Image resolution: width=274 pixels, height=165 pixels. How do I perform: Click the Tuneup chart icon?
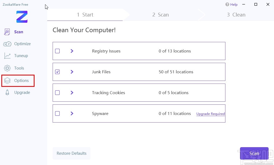pos(7,56)
